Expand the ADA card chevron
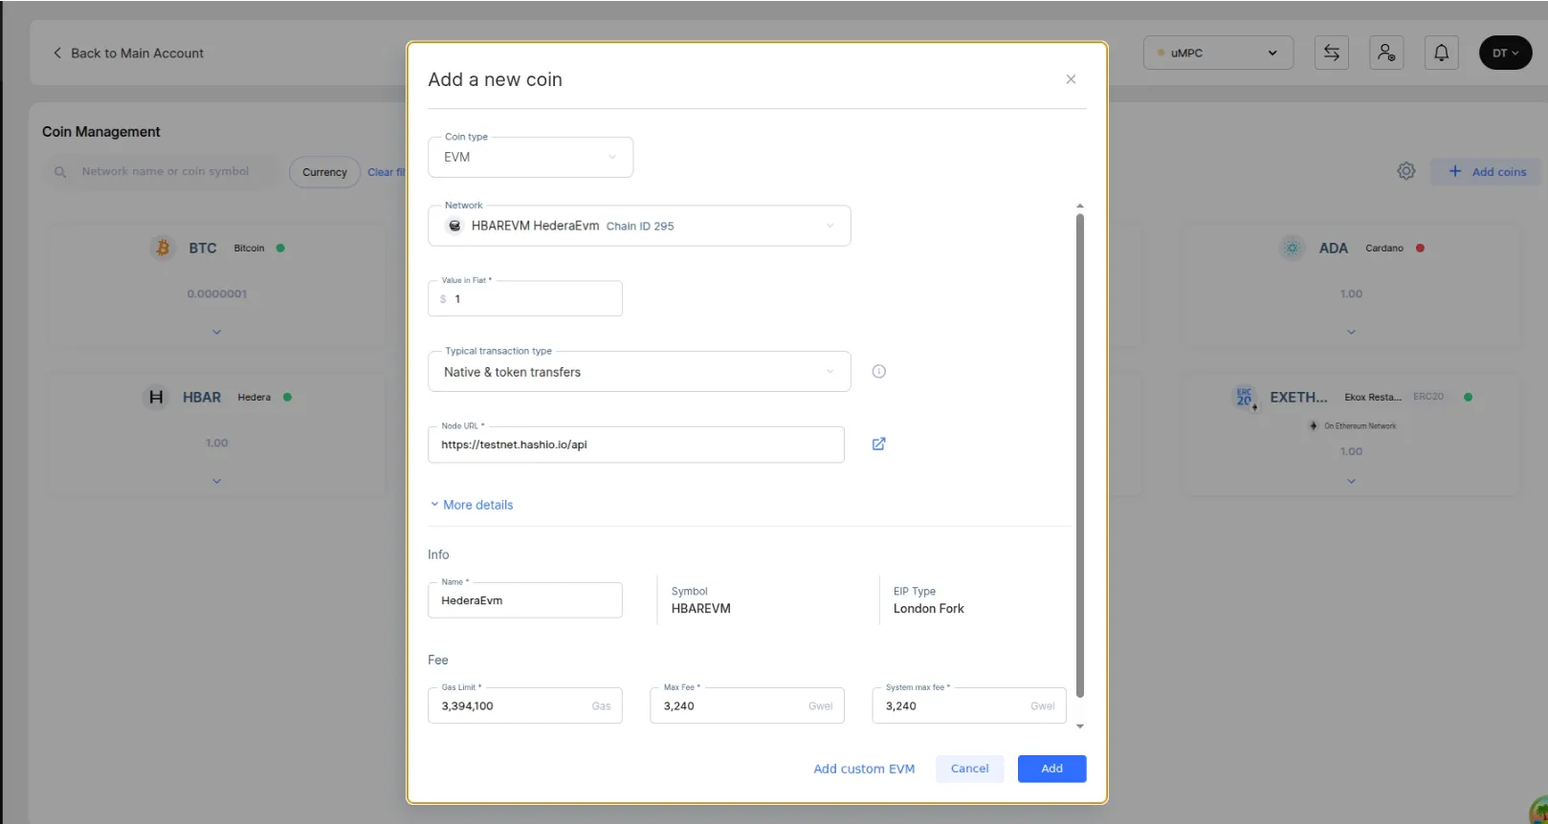1548x824 pixels. (x=1351, y=332)
